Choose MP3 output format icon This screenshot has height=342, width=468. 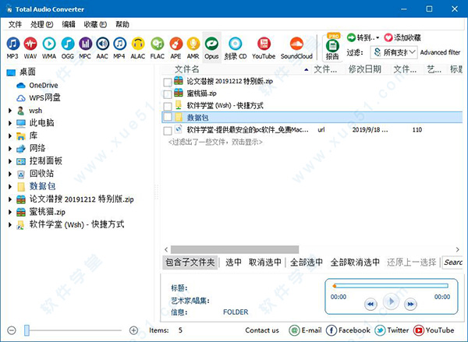tap(12, 48)
